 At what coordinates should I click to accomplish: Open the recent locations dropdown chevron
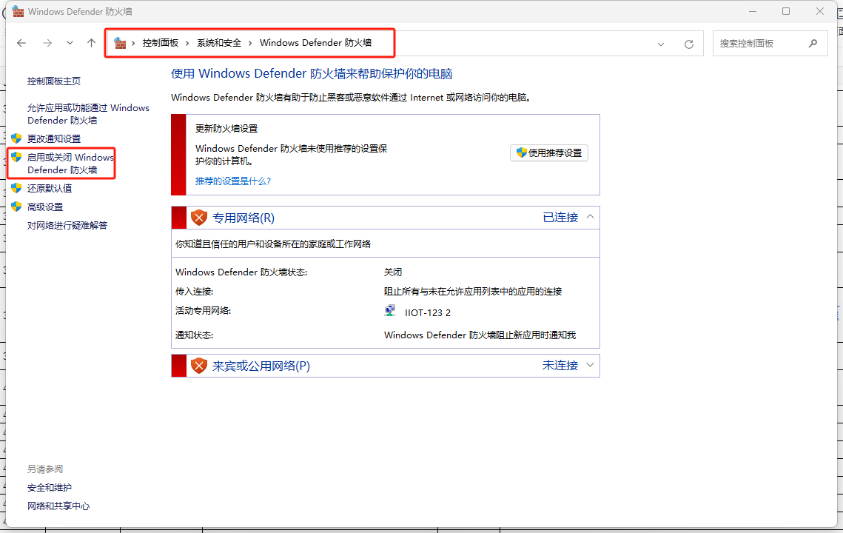pyautogui.click(x=70, y=43)
